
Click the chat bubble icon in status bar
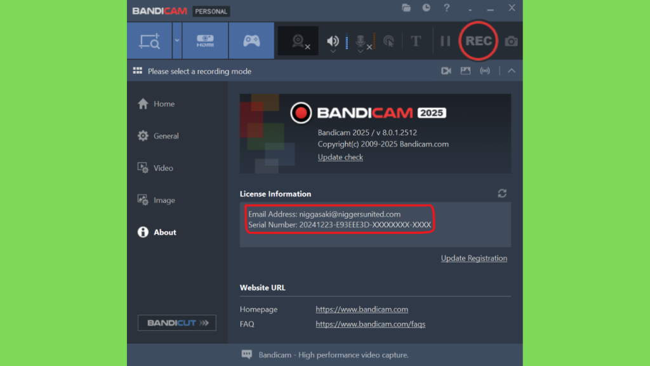point(247,355)
